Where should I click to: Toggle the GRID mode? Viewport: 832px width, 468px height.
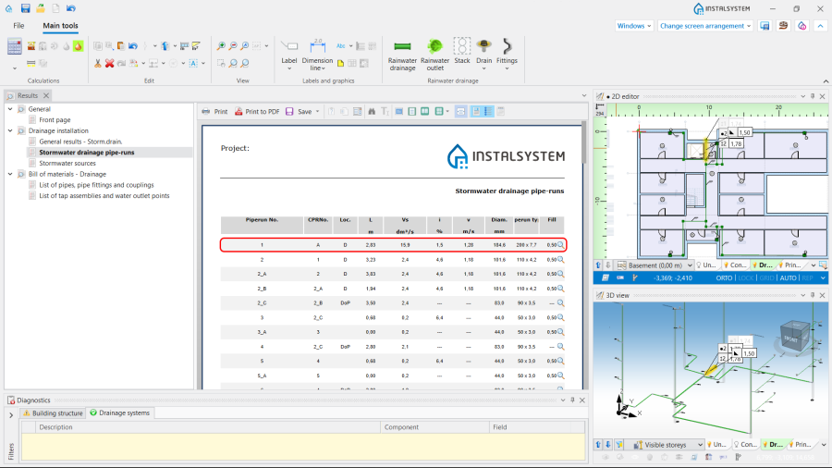click(x=766, y=278)
